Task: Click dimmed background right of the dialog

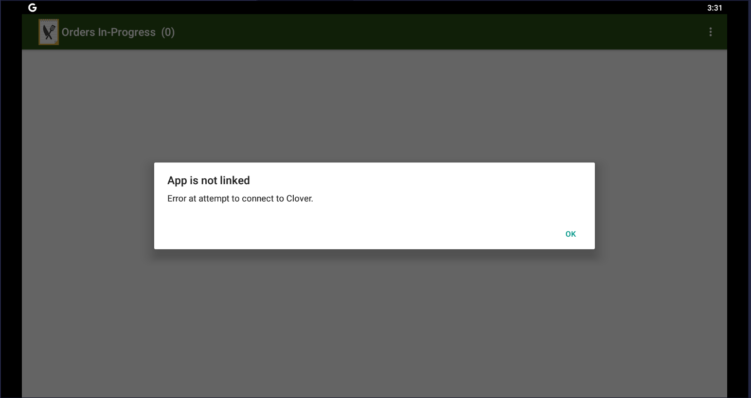Action: [661, 206]
